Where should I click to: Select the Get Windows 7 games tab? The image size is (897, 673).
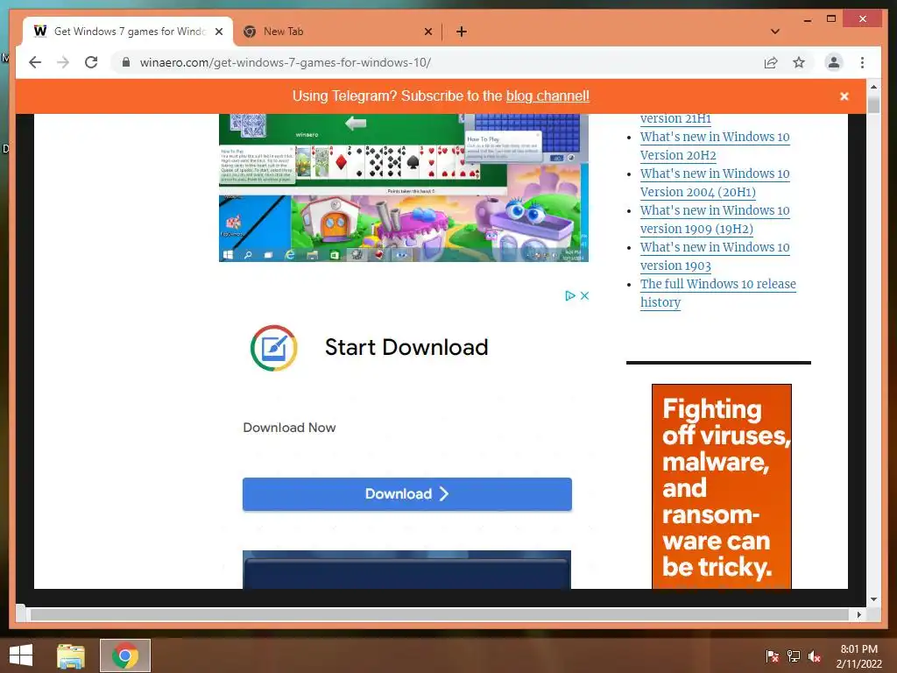[129, 32]
